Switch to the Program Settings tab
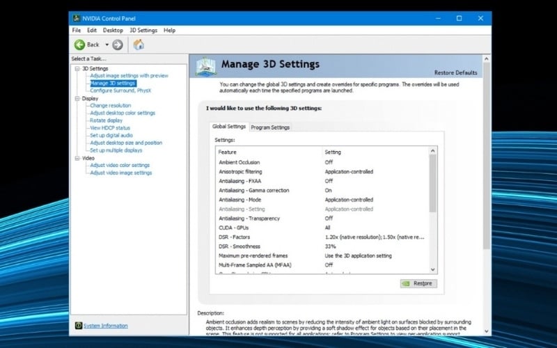 pyautogui.click(x=270, y=127)
